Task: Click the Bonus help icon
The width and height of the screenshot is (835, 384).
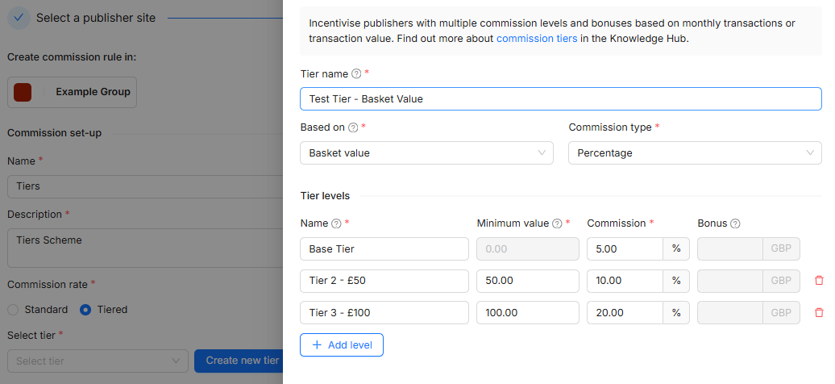Action: coord(735,223)
